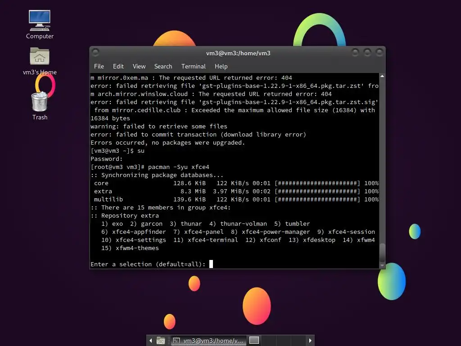This screenshot has height=346, width=461.
Task: Minimize the terminal window
Action: coord(355,52)
